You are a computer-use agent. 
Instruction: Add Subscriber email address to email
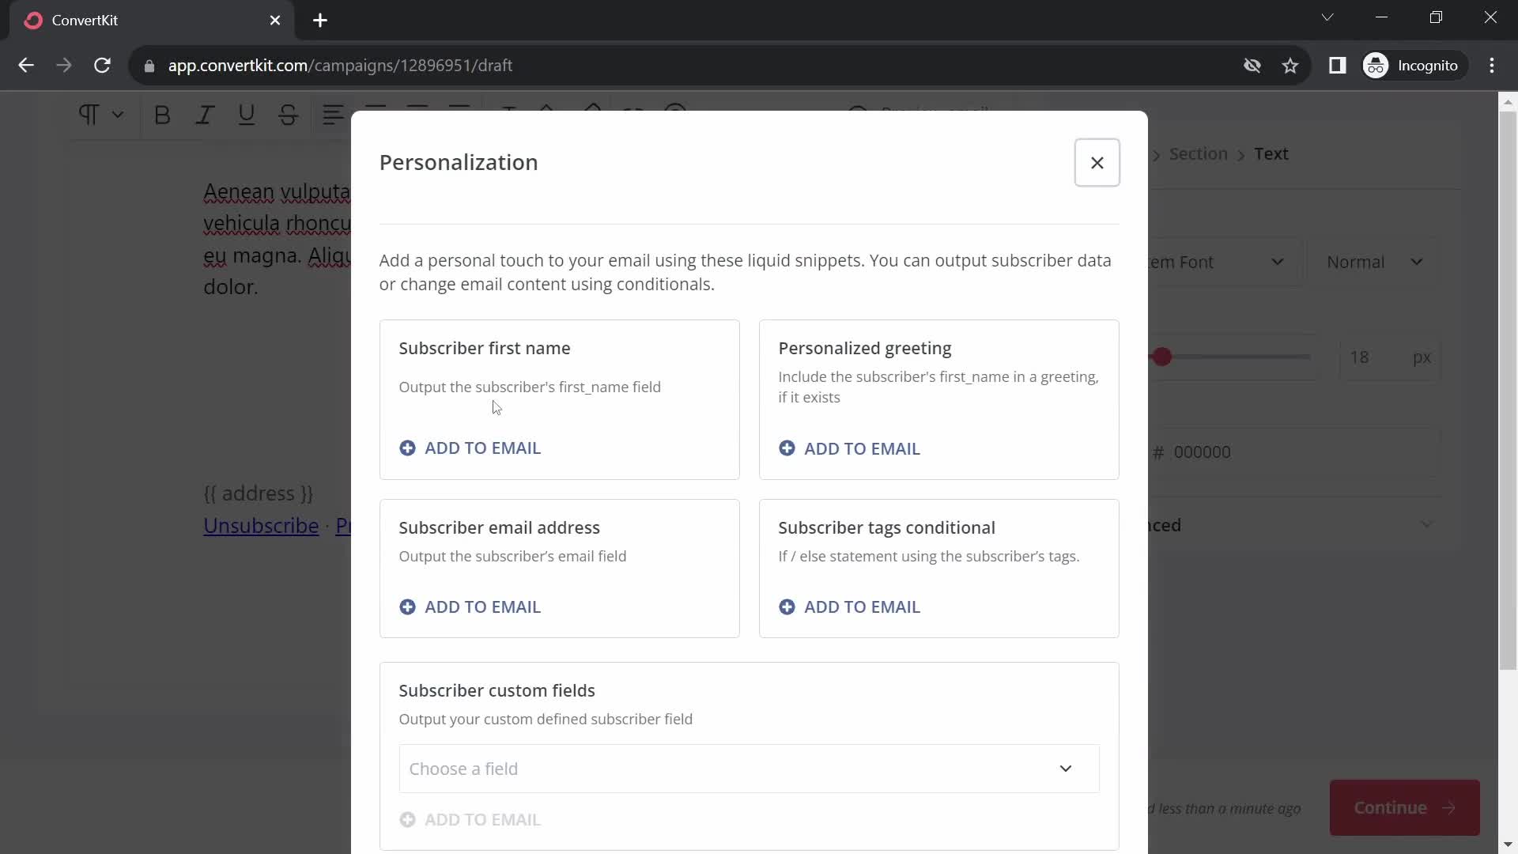tap(470, 606)
